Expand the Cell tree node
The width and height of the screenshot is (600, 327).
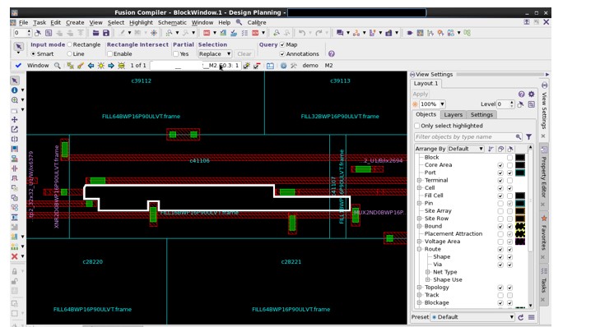(419, 188)
